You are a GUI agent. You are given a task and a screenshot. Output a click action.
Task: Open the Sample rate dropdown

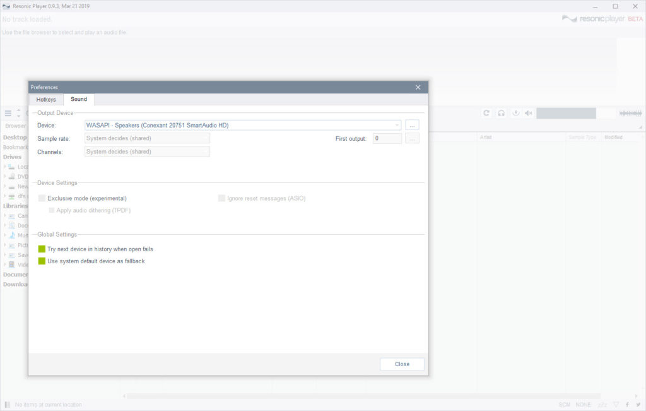[147, 138]
